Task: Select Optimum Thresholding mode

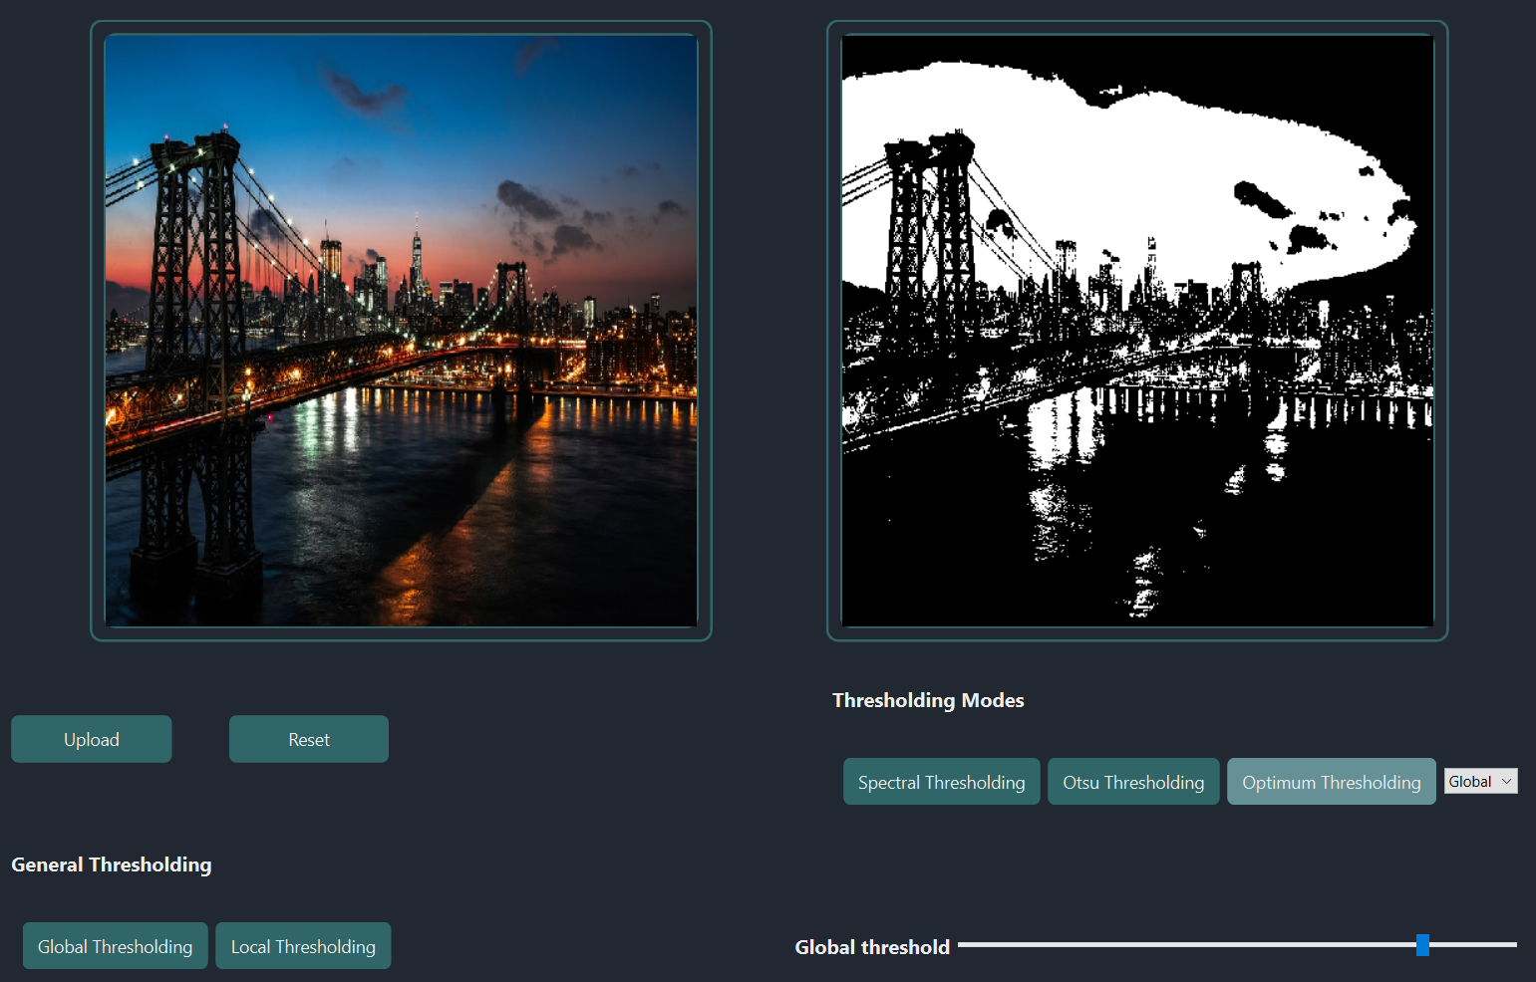Action: [1332, 782]
